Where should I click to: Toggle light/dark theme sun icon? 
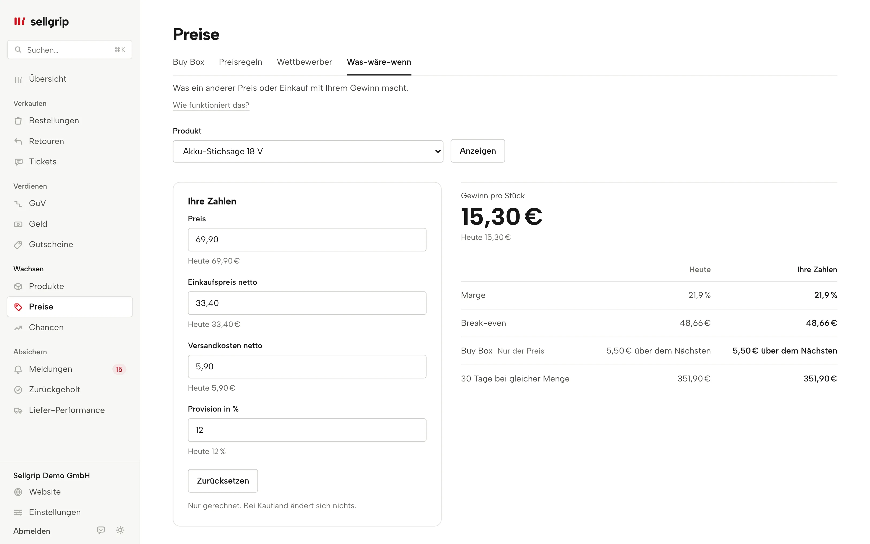coord(120,530)
